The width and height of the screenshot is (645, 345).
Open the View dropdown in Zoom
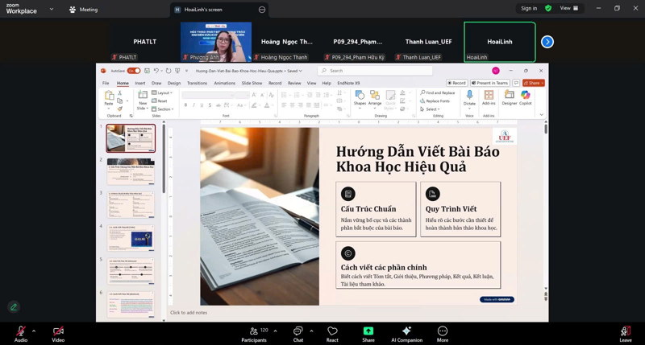[569, 8]
